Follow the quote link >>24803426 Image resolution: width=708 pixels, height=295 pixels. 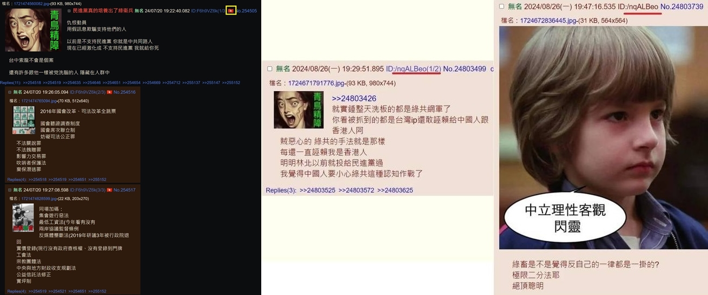pyautogui.click(x=354, y=99)
